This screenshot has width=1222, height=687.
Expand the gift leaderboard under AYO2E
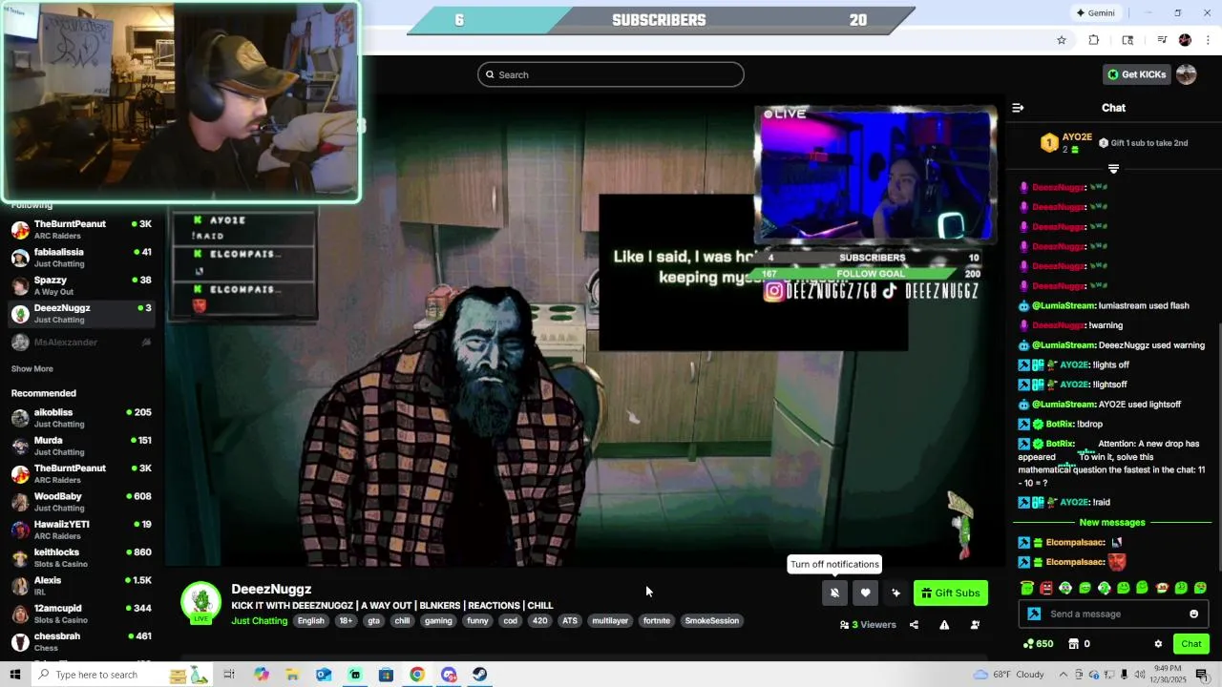(x=1113, y=169)
